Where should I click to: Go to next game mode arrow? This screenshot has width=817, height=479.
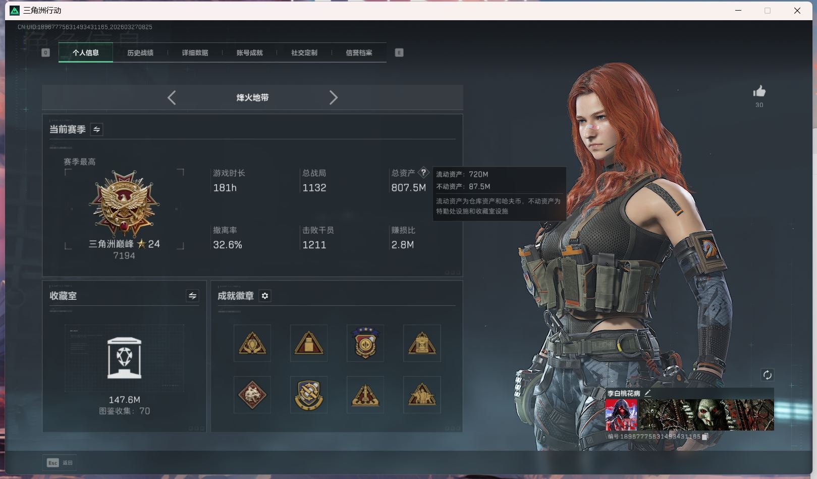[x=333, y=97]
